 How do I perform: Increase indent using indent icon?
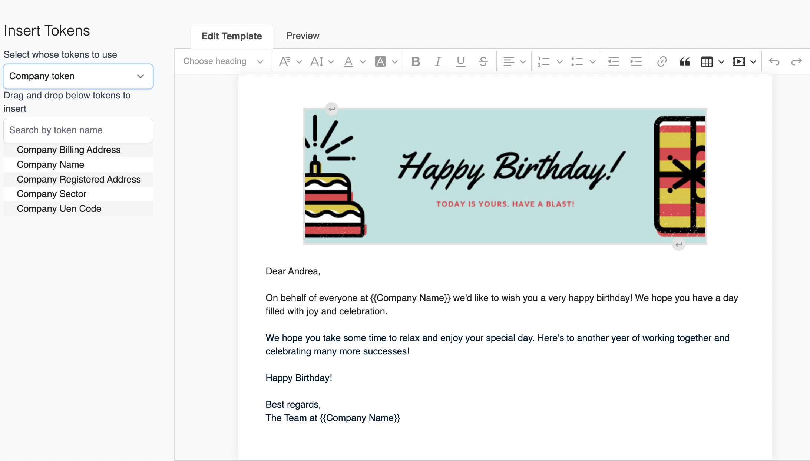tap(636, 61)
